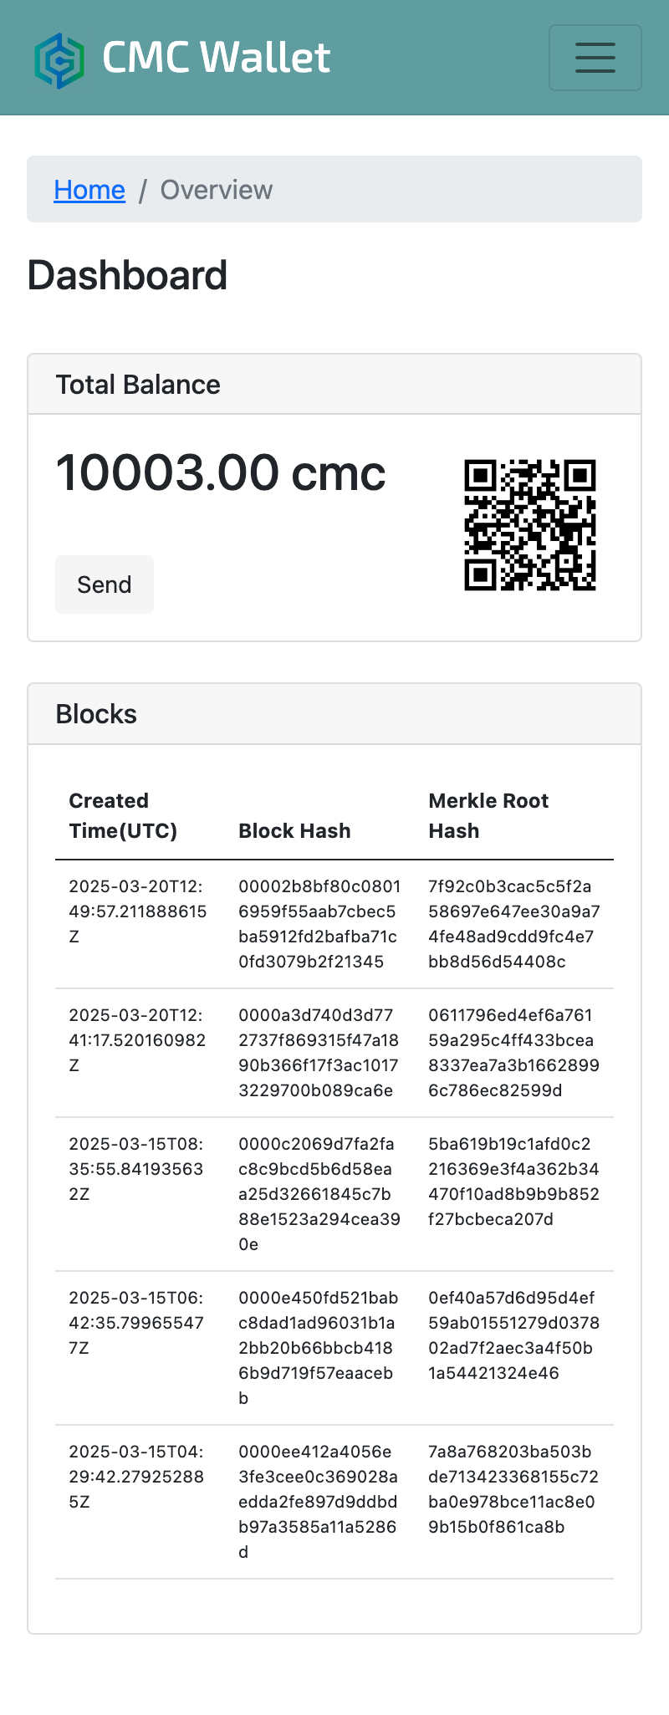
Task: Click the CMC Wallet hexagon logo icon
Action: click(x=59, y=60)
